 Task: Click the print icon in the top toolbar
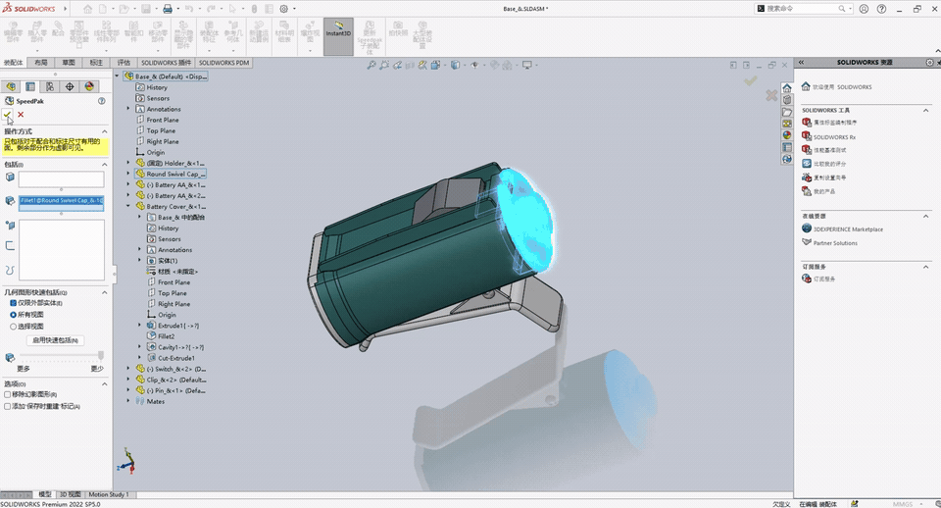[168, 9]
